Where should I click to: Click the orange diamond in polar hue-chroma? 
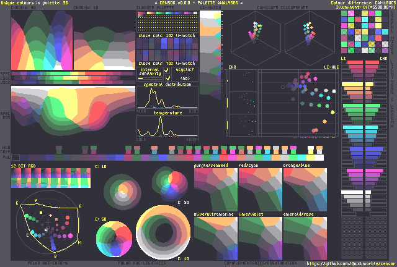(x=50, y=215)
